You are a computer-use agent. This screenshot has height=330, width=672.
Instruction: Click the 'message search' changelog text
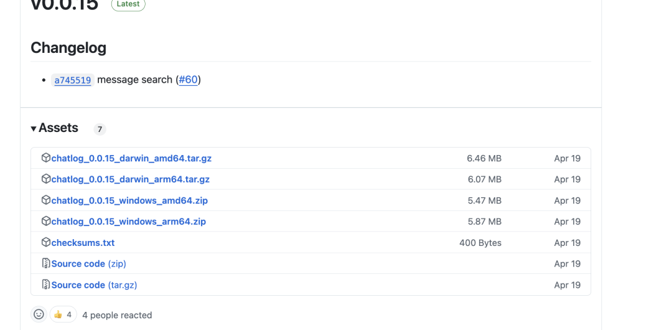(x=134, y=80)
